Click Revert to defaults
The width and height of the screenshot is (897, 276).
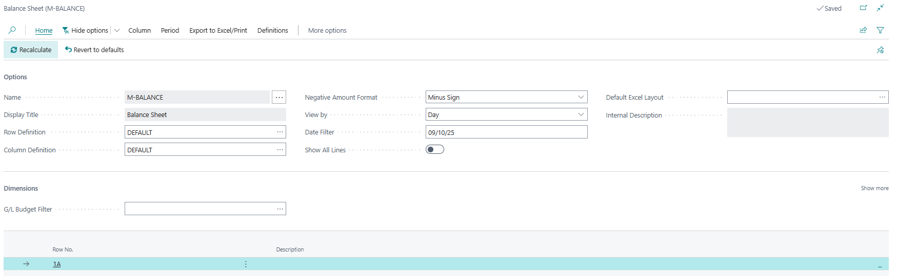[x=94, y=50]
